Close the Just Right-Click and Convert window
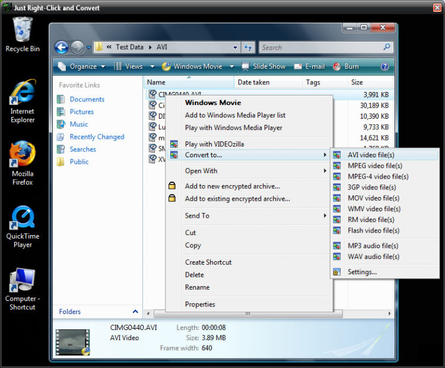The image size is (445, 368). (437, 8)
